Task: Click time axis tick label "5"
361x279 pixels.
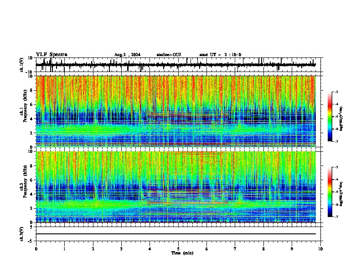Action: click(x=178, y=249)
